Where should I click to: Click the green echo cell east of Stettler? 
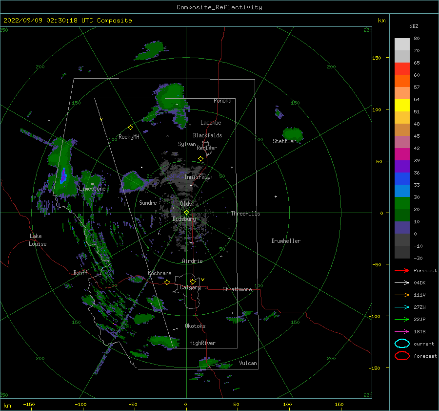pos(293,134)
